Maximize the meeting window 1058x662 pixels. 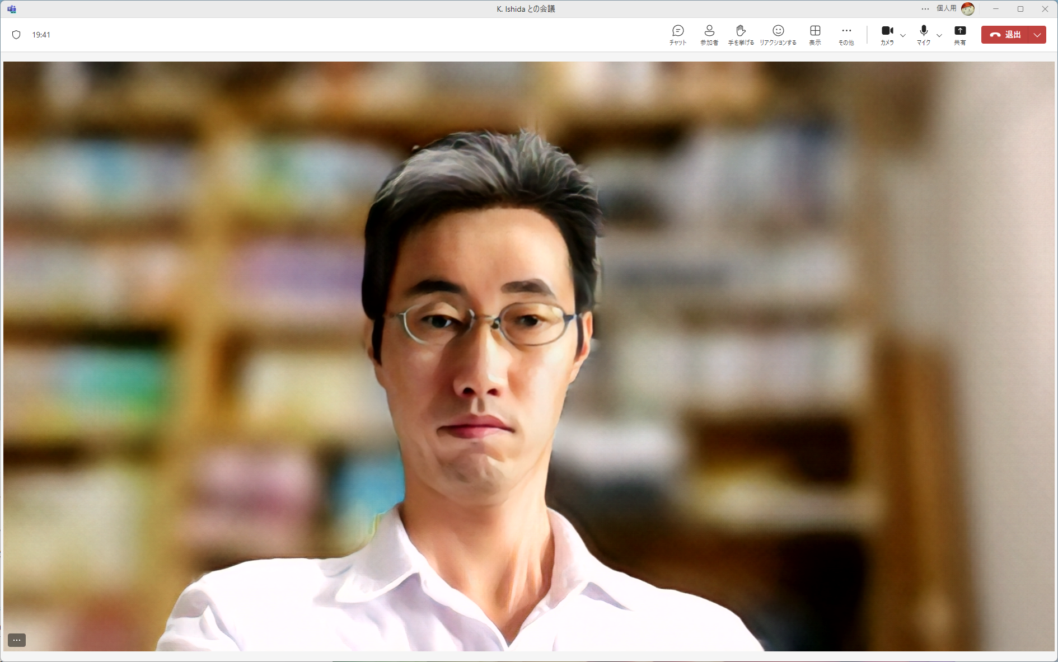click(x=1020, y=9)
